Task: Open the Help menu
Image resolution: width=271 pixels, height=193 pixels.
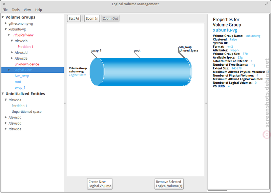Action: (39, 10)
